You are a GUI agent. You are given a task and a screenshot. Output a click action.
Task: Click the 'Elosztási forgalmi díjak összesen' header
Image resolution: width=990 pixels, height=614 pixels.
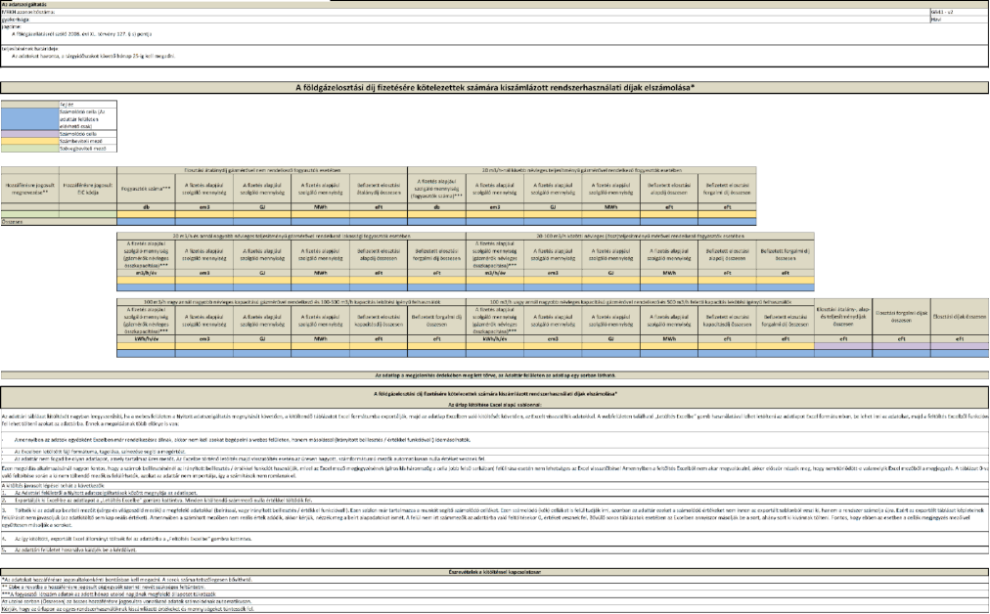tap(902, 317)
